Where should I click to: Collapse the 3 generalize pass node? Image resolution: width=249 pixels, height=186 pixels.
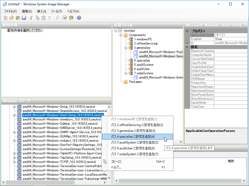coord(126,48)
